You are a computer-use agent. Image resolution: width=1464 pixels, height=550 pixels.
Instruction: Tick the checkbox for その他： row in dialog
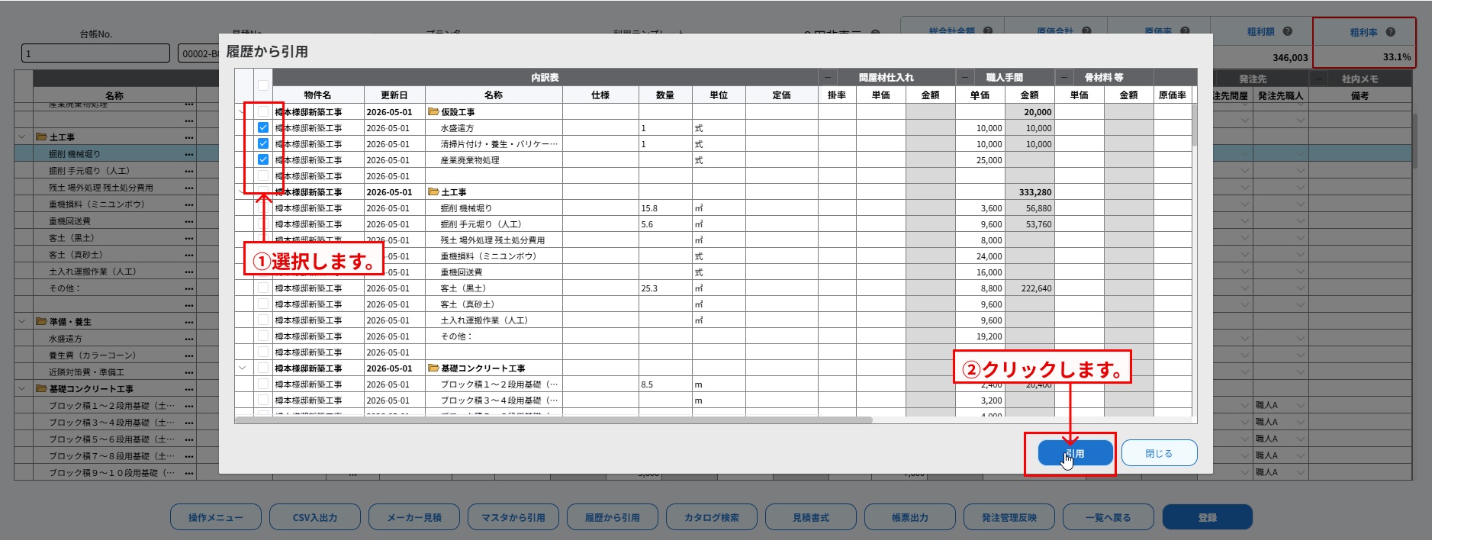point(263,336)
